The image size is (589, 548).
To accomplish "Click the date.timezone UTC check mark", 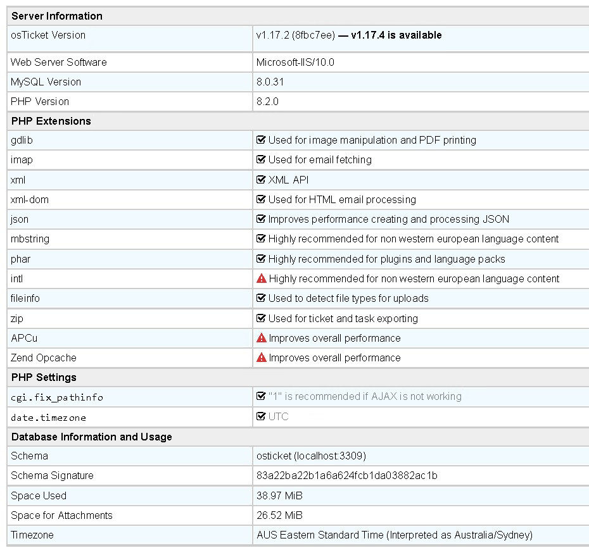I will pyautogui.click(x=261, y=416).
